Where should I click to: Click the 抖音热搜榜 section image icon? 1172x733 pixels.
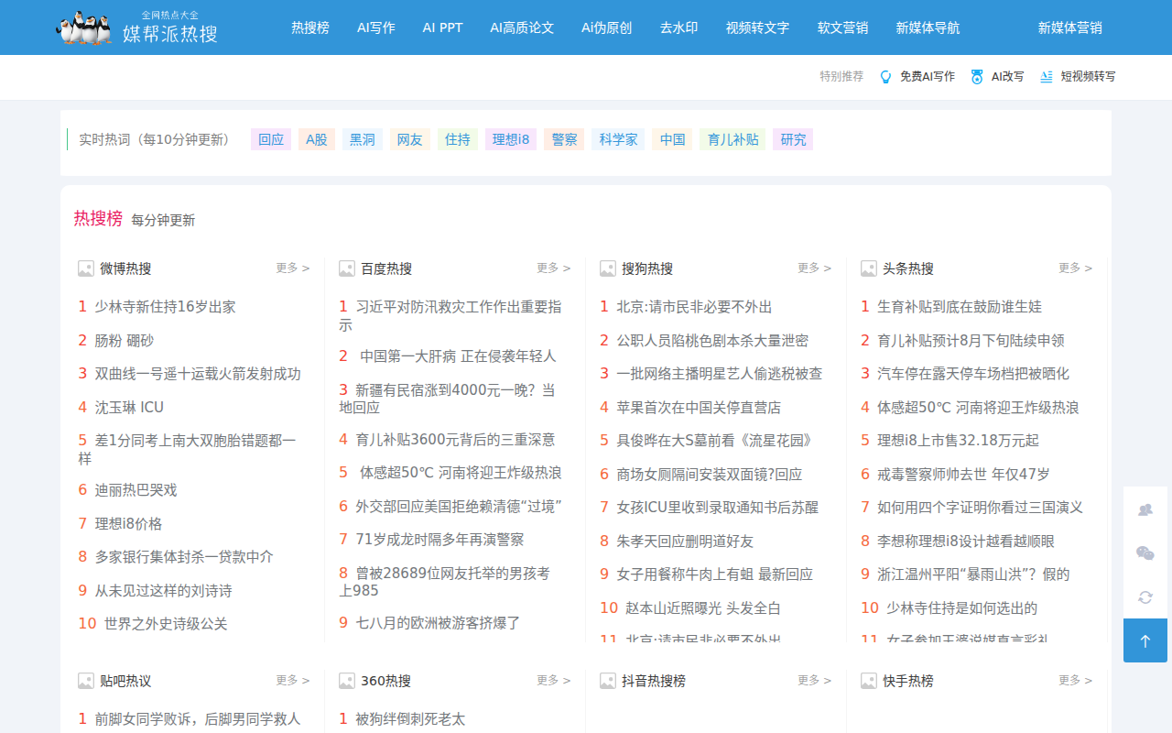tap(608, 681)
